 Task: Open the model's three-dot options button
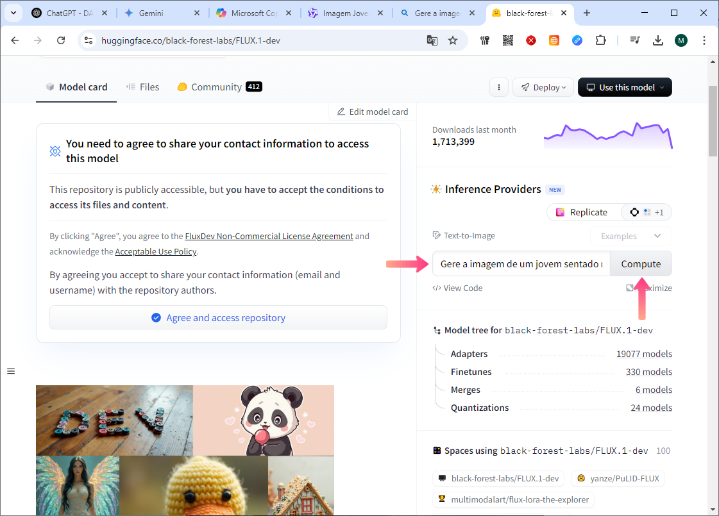(x=499, y=87)
